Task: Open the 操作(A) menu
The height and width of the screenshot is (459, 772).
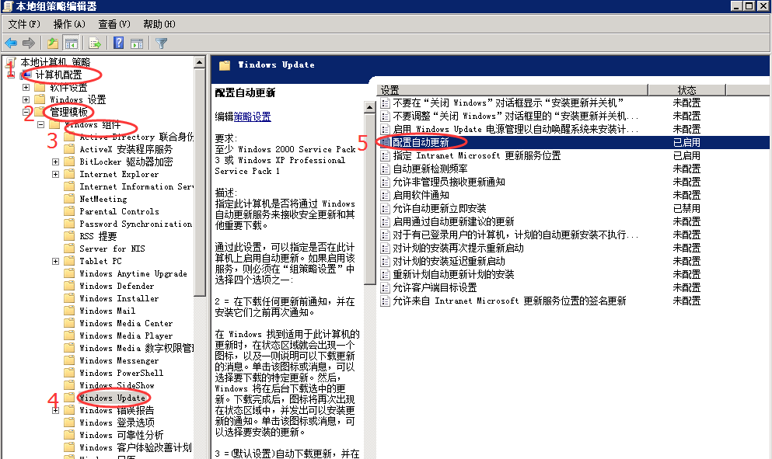Action: click(68, 24)
